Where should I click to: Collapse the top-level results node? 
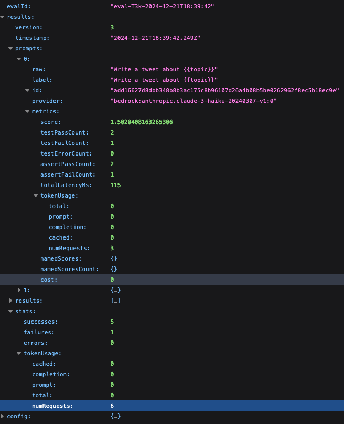point(3,17)
